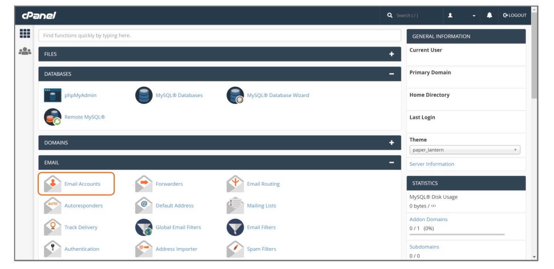Click the GENERAL INFORMATION panel header
The image size is (554, 269).
[x=466, y=36]
